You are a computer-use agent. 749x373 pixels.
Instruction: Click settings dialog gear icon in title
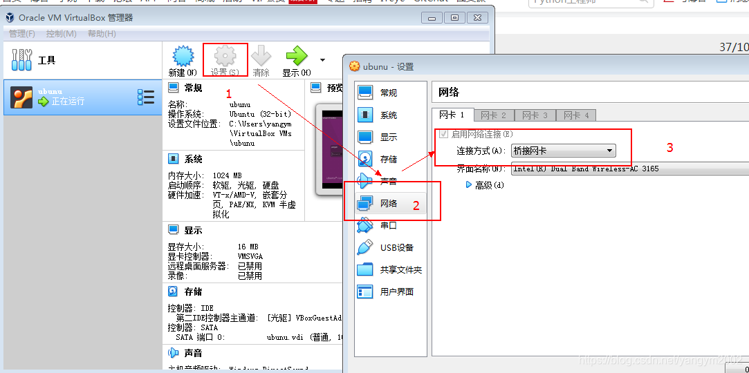[x=354, y=66]
